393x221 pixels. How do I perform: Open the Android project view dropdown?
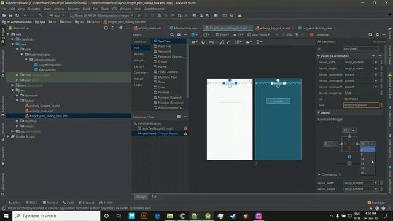tap(19, 28)
